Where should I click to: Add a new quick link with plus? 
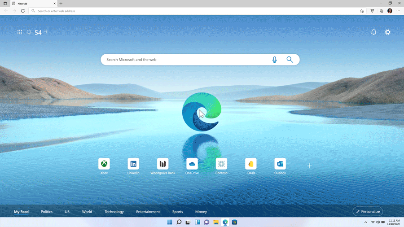click(x=309, y=166)
